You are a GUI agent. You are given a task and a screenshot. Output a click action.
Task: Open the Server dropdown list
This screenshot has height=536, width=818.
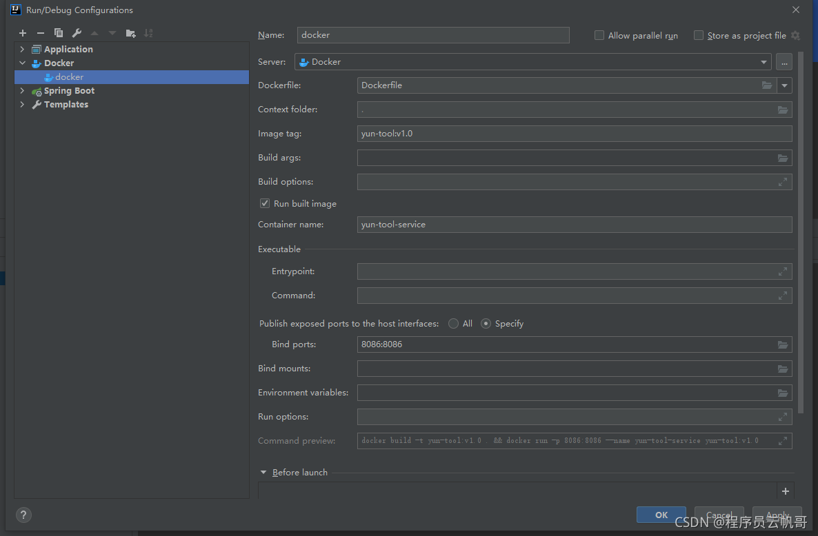(764, 62)
